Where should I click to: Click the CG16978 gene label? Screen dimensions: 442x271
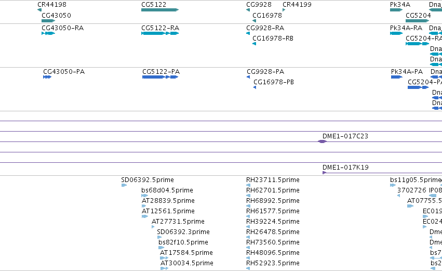click(267, 16)
